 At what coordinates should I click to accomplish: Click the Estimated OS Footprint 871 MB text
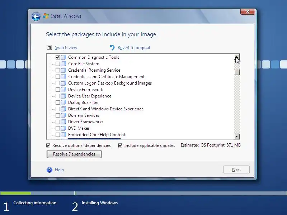(x=211, y=145)
